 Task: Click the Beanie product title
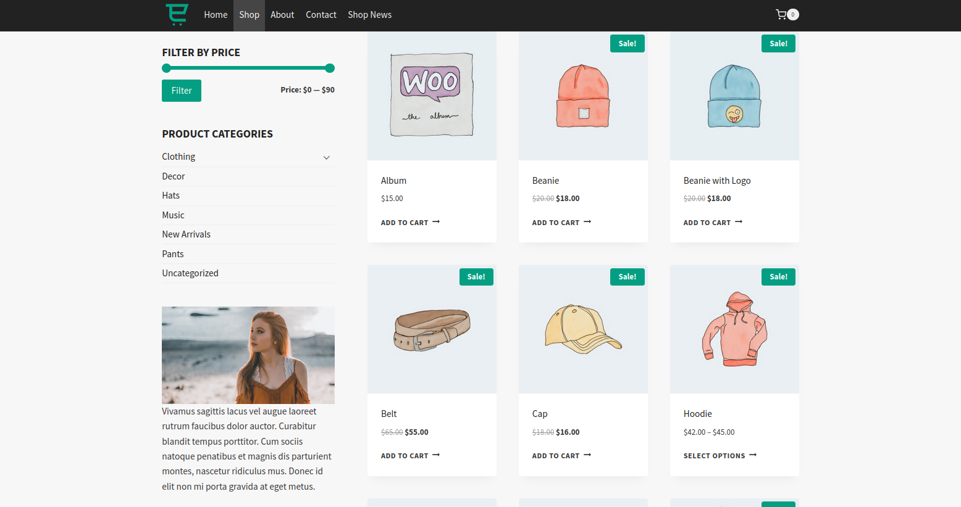pos(545,181)
